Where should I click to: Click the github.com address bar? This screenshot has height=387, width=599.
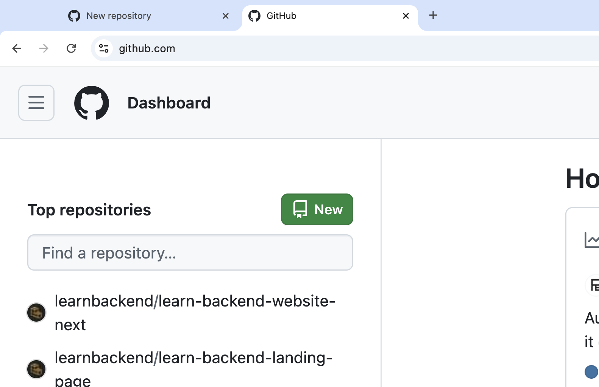coord(341,48)
